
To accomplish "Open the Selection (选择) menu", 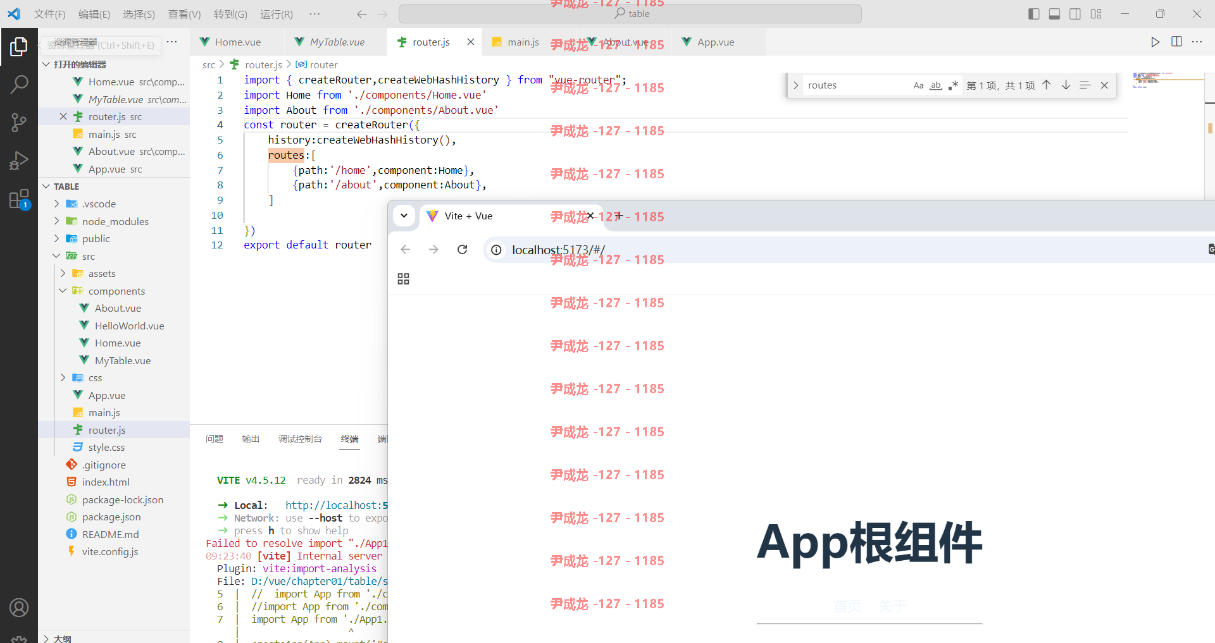I will pyautogui.click(x=139, y=14).
